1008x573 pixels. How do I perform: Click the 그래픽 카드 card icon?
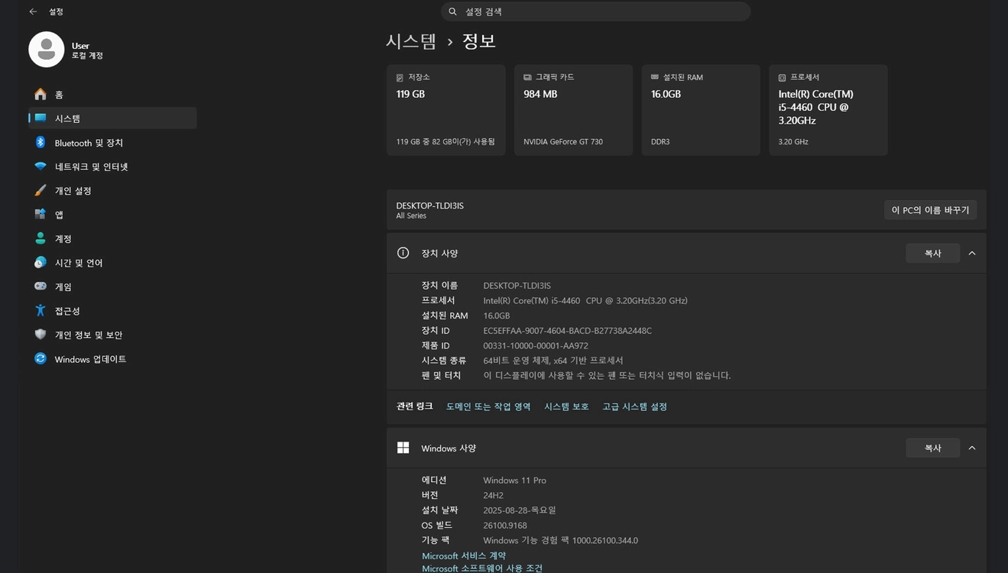pyautogui.click(x=527, y=77)
